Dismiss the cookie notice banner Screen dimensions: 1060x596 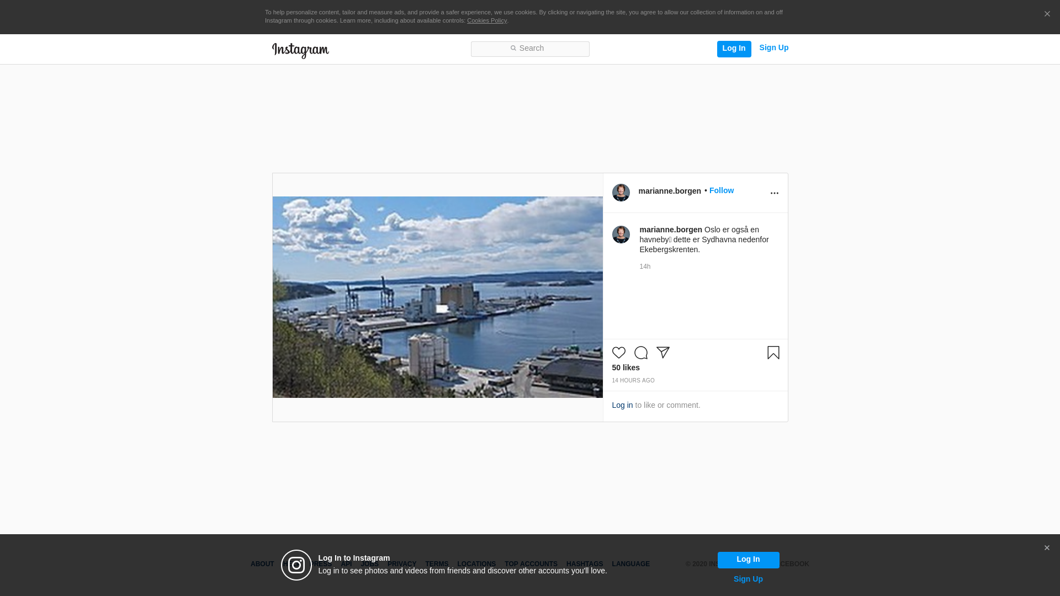(1047, 14)
